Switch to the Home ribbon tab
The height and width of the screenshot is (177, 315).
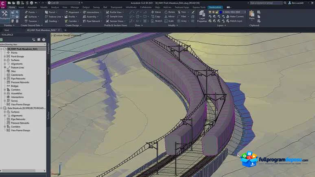(x=12, y=7)
